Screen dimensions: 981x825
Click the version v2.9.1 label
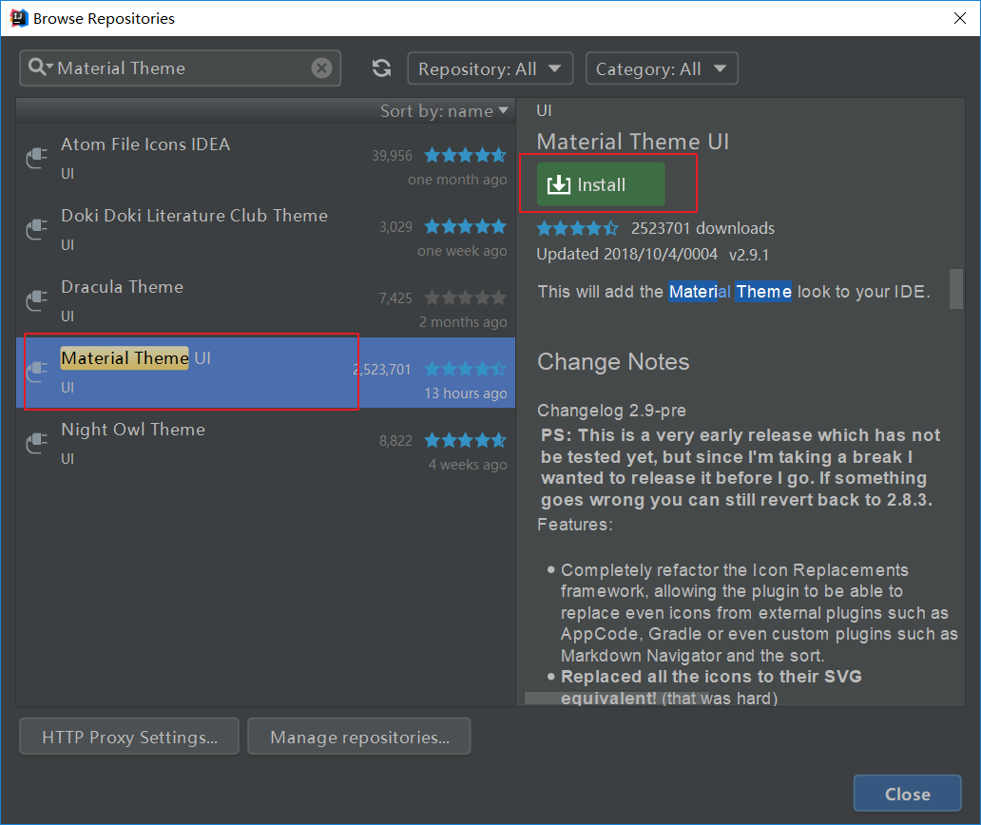click(749, 255)
